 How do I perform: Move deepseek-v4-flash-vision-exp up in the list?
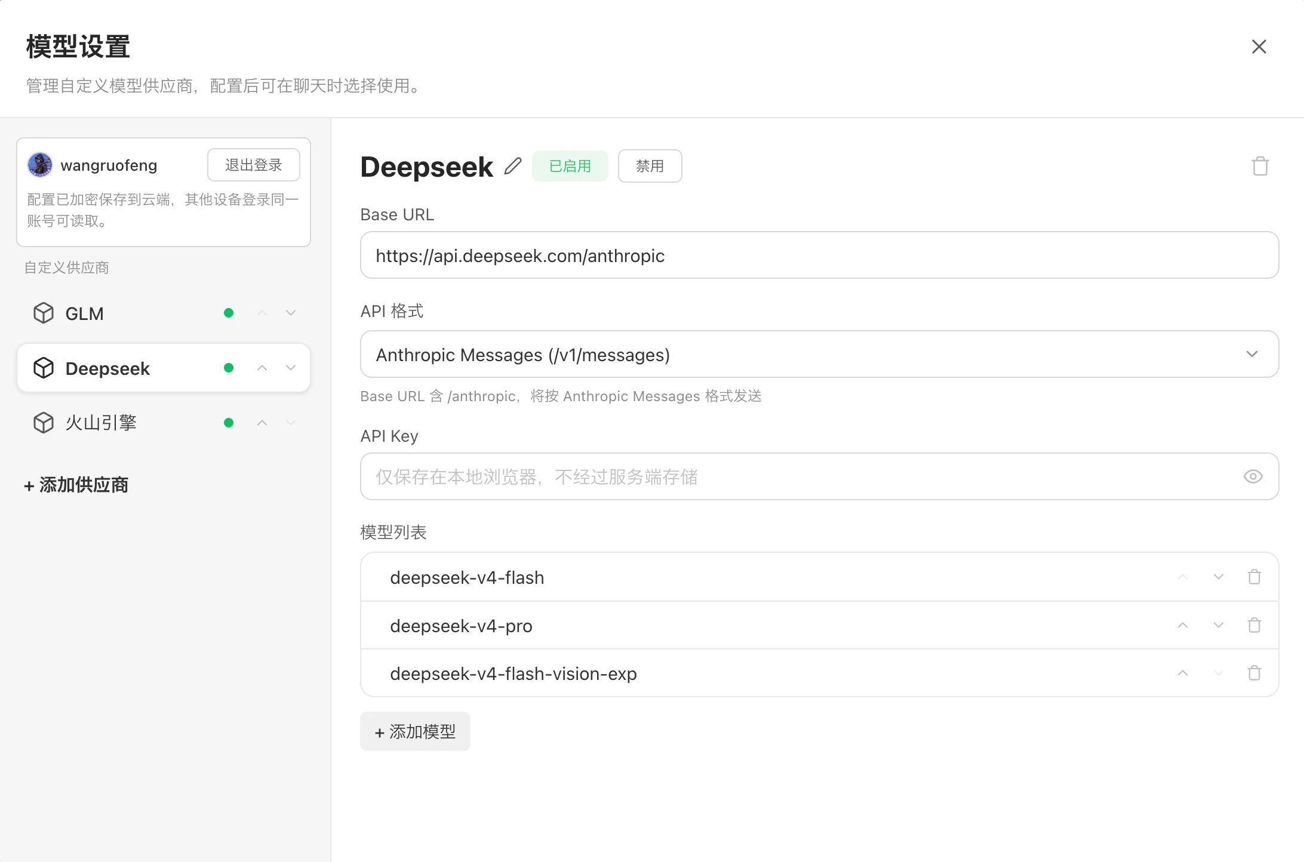[1183, 673]
